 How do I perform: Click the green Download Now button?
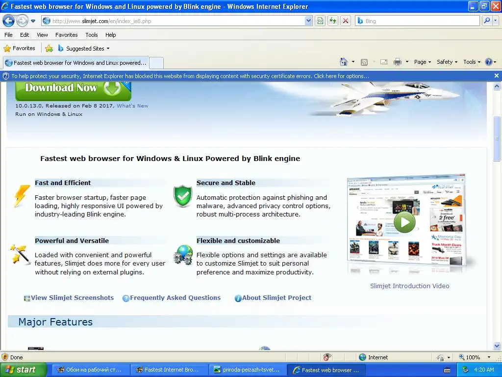[x=74, y=90]
